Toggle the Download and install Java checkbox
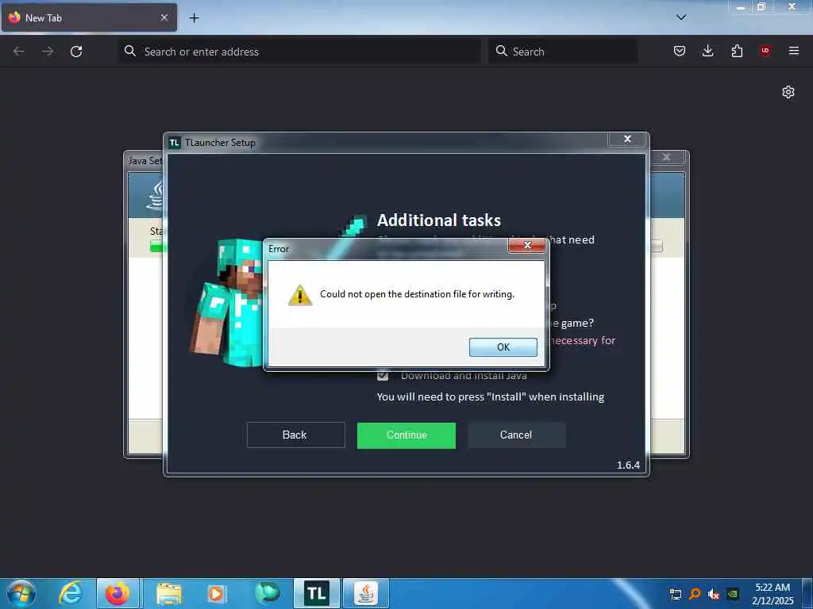Screen dimensions: 813x609 pyautogui.click(x=383, y=375)
